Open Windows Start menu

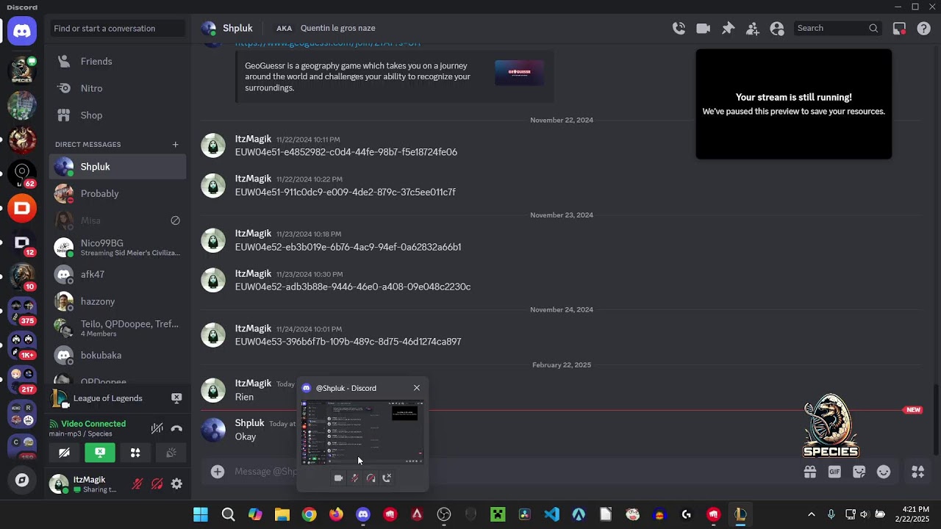[201, 514]
